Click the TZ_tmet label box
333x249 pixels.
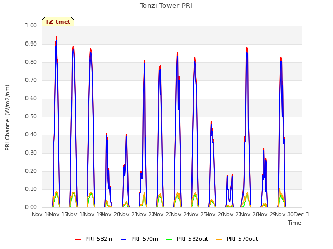[x=58, y=22]
